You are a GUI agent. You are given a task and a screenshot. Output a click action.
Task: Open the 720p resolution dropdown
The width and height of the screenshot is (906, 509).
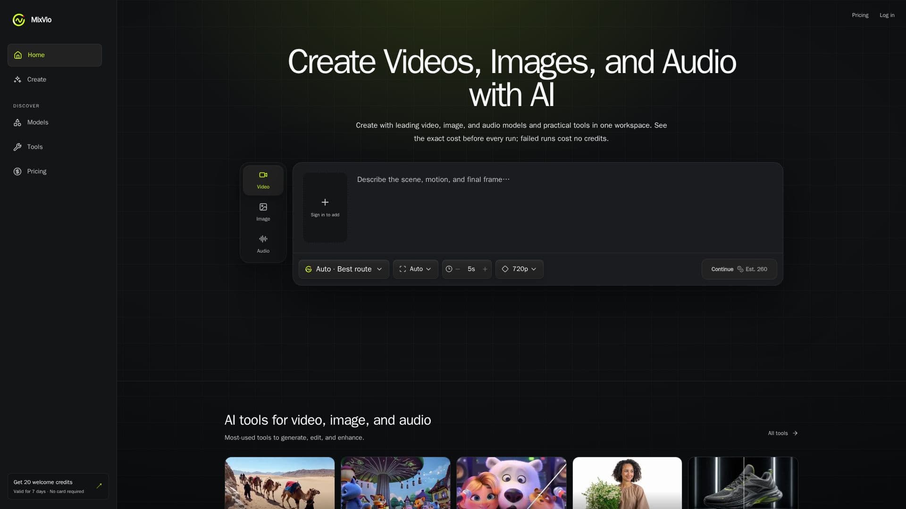pyautogui.click(x=520, y=269)
